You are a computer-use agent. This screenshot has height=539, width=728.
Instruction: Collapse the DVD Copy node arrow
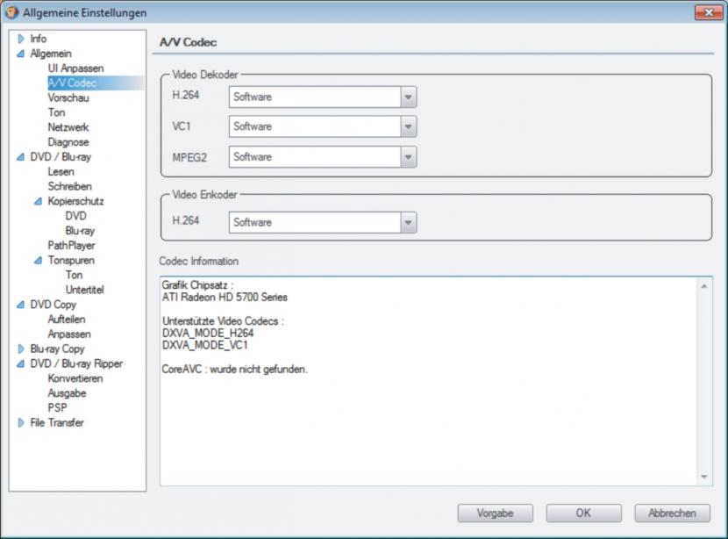[x=20, y=305]
